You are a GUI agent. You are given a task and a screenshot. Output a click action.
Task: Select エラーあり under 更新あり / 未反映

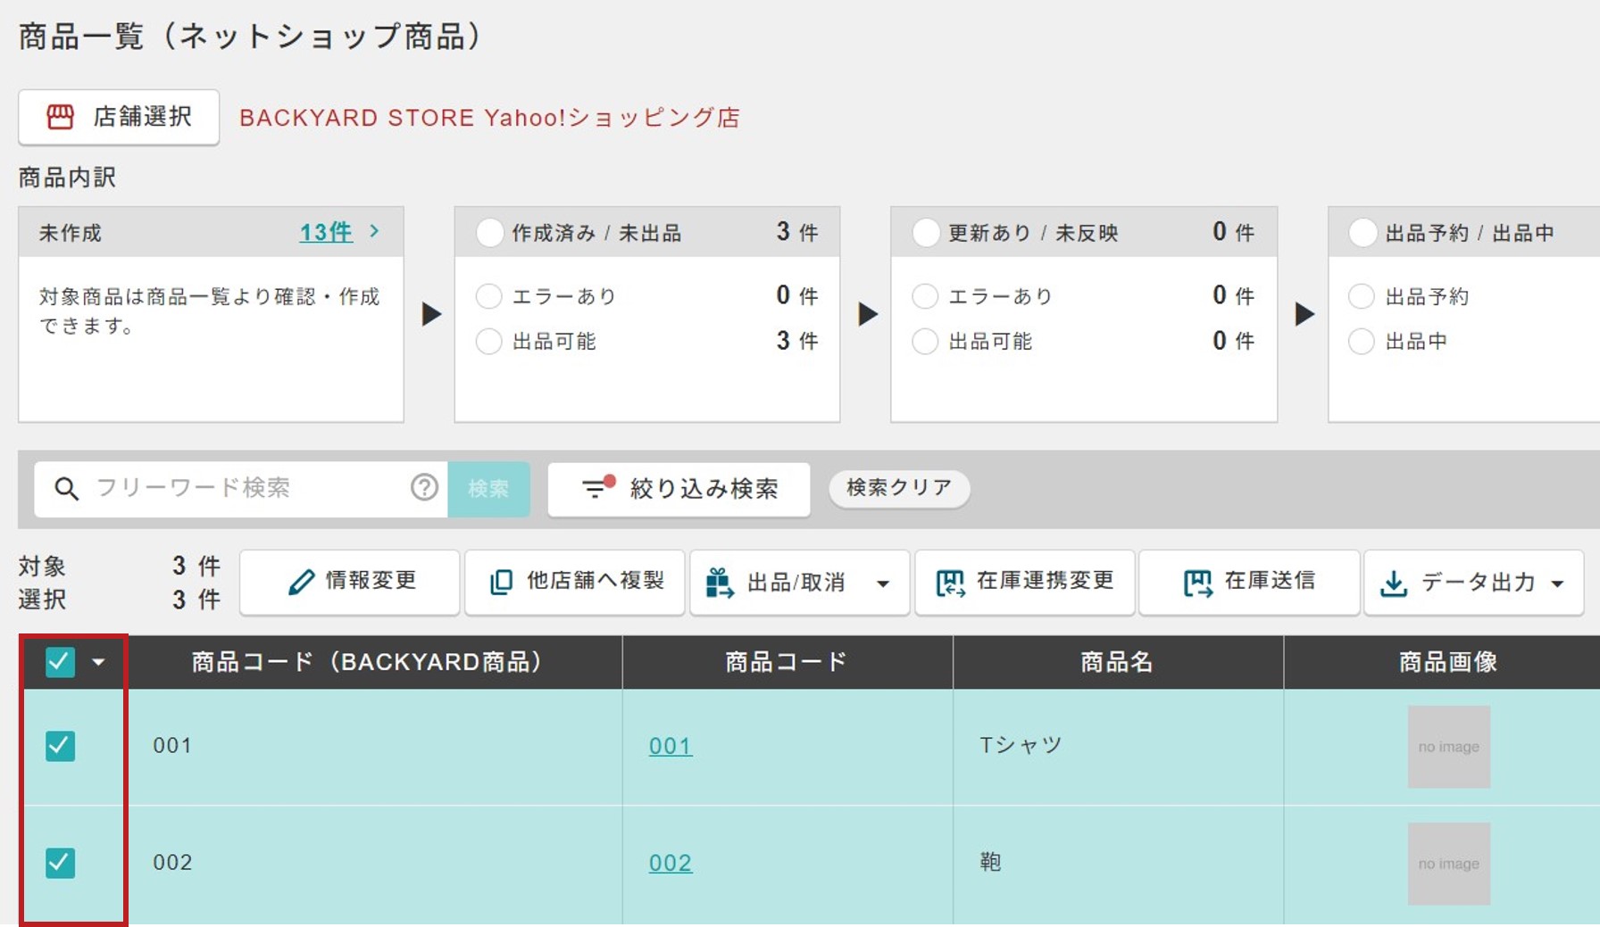click(925, 296)
